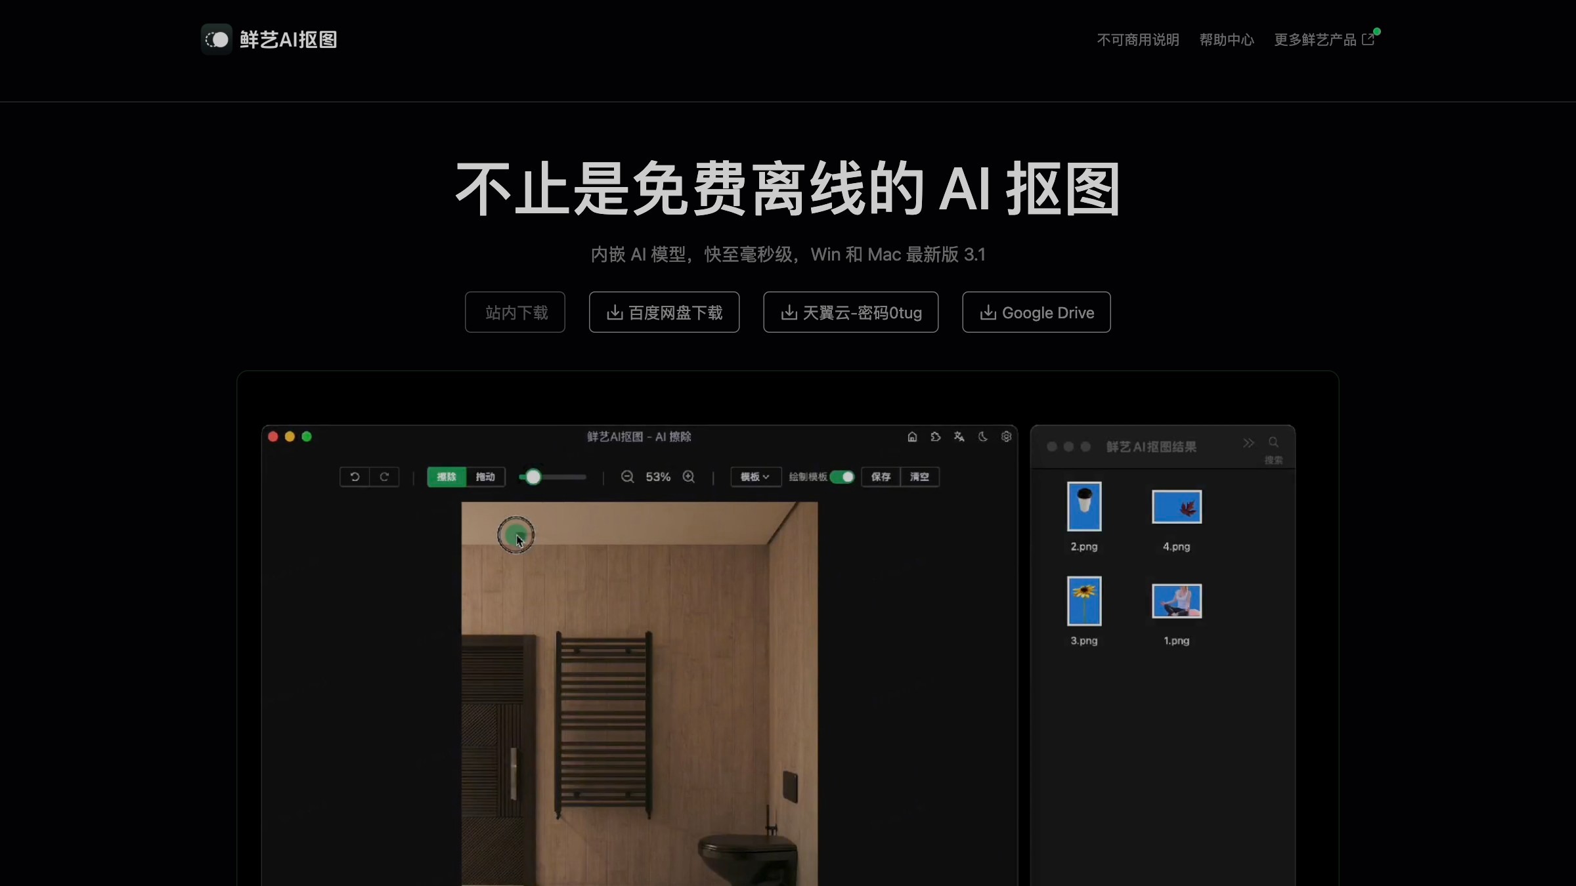Switch dark mode via the moon icon
Viewport: 1576px width, 886px height.
tap(982, 437)
